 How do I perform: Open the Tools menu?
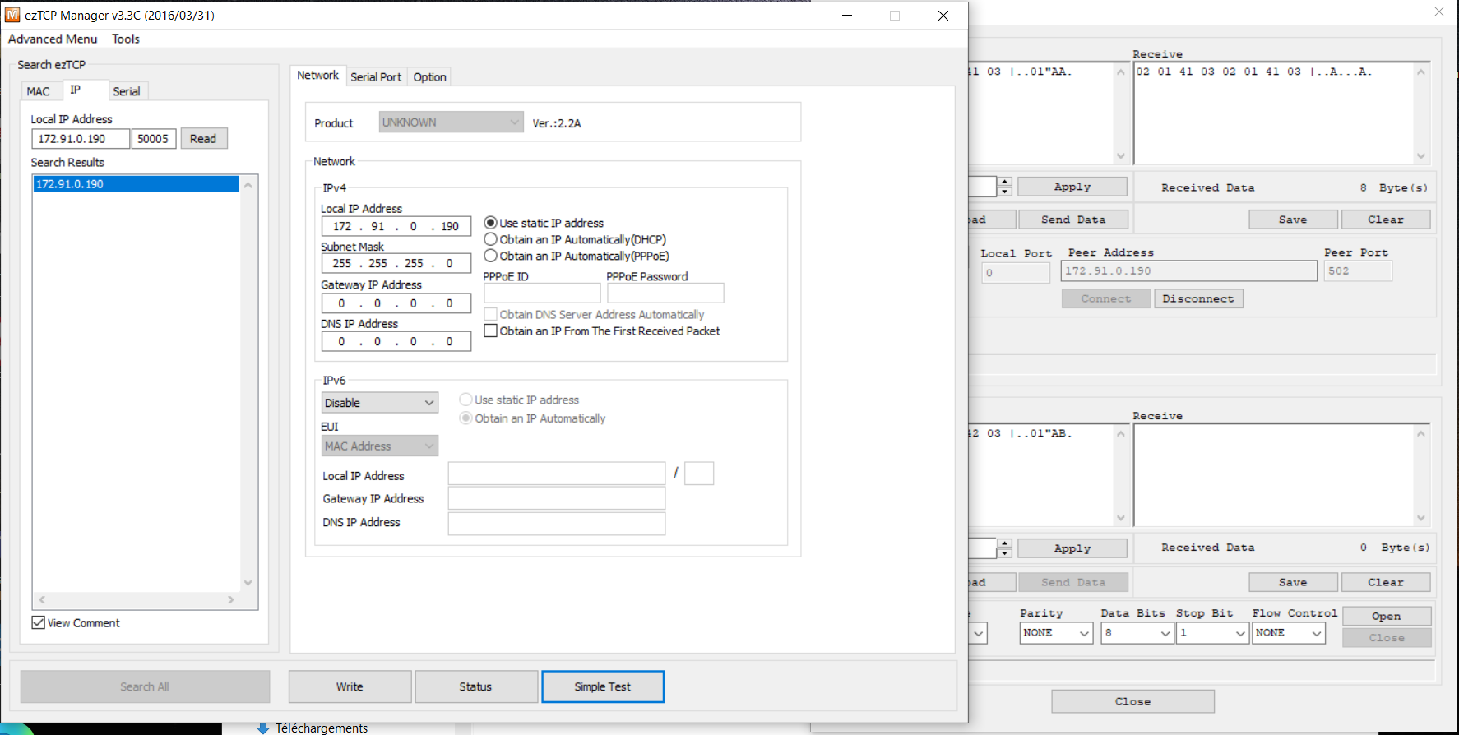click(x=126, y=39)
